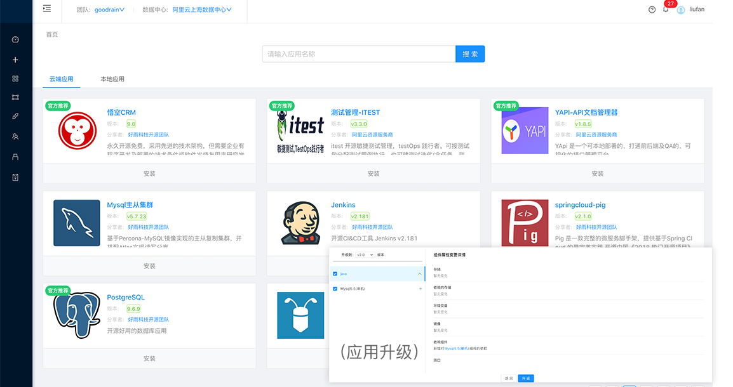The height and width of the screenshot is (387, 733).
Task: Click 阿里云资源服务商 sharer on ITEST card
Action: pos(373,135)
